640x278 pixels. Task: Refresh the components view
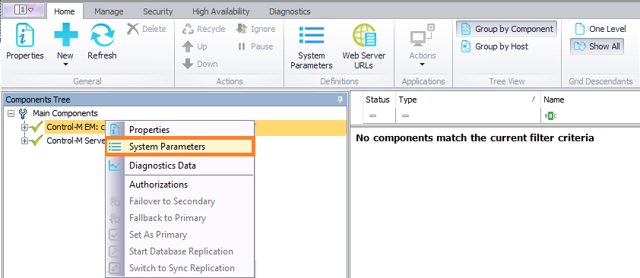pyautogui.click(x=102, y=42)
